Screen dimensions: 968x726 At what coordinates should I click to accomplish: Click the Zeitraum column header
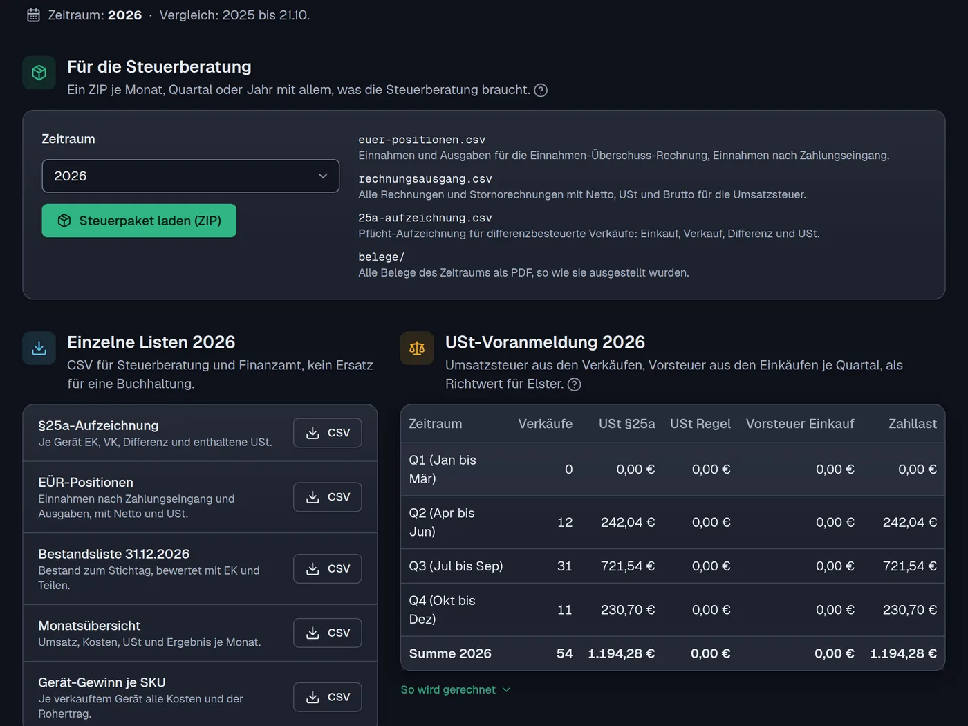coord(436,424)
